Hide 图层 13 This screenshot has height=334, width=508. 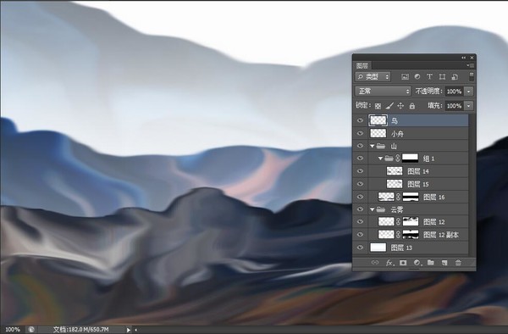point(360,248)
